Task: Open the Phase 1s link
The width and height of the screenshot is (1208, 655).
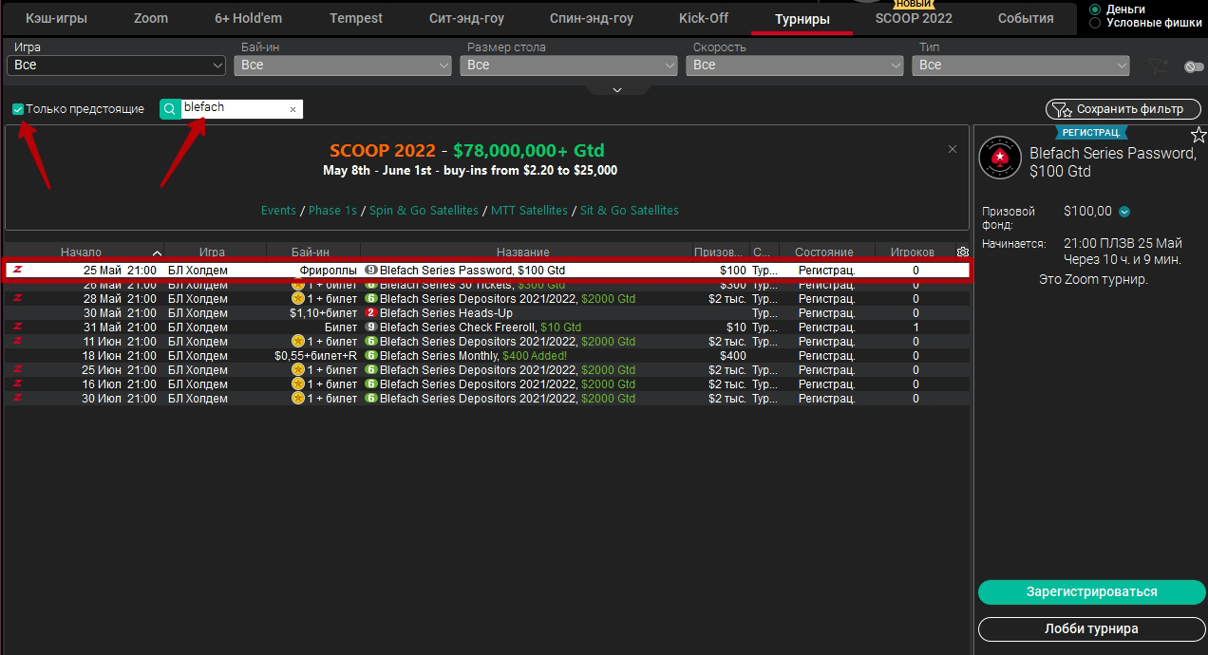Action: (x=332, y=211)
